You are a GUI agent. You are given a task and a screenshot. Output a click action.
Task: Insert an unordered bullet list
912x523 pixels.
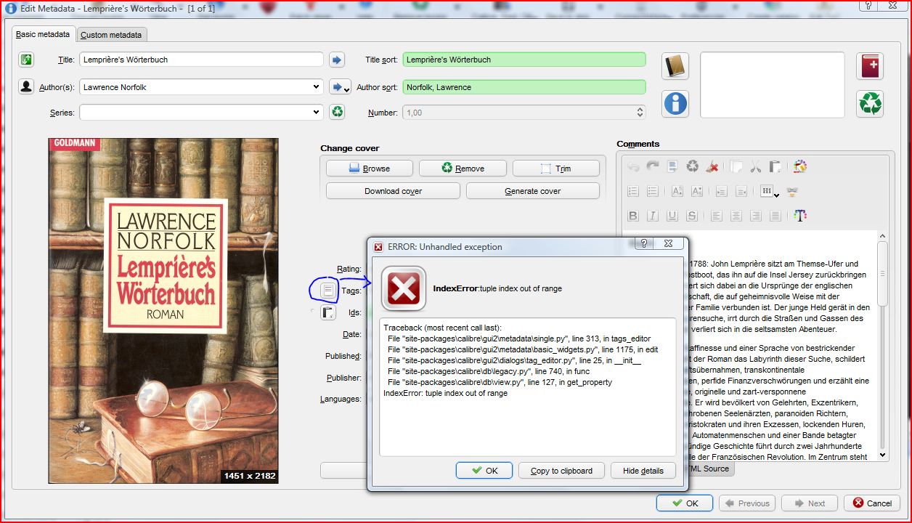(653, 192)
